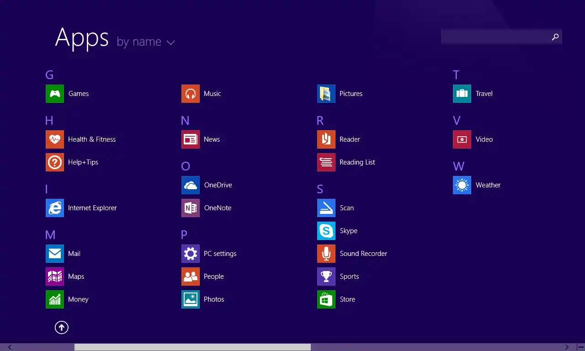Image resolution: width=585 pixels, height=351 pixels.
Task: Click the horizontal scrollbar thumb
Action: coord(192,347)
